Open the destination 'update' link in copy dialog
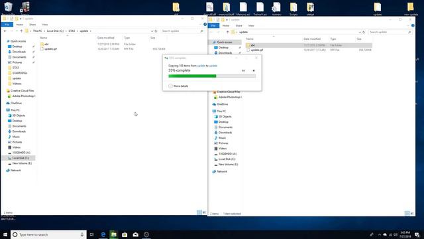 click(x=213, y=66)
